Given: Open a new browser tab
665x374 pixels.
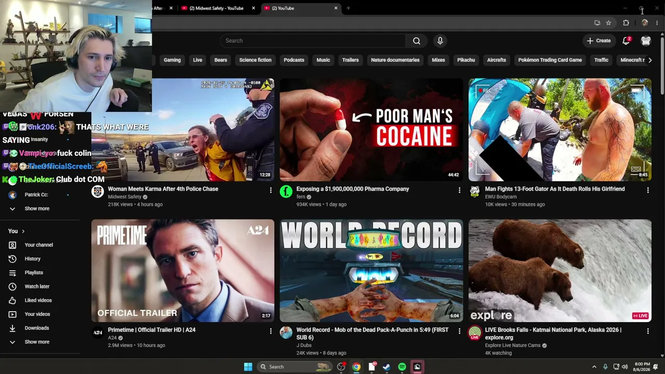Looking at the screenshot, I should (348, 8).
